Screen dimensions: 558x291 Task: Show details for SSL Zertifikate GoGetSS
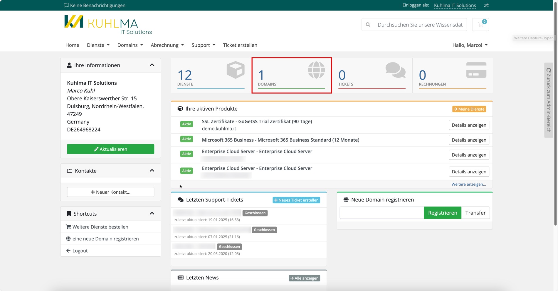click(x=469, y=125)
